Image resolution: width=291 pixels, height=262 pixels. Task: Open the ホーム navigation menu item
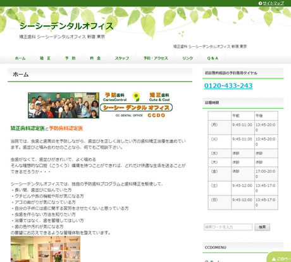(20, 58)
